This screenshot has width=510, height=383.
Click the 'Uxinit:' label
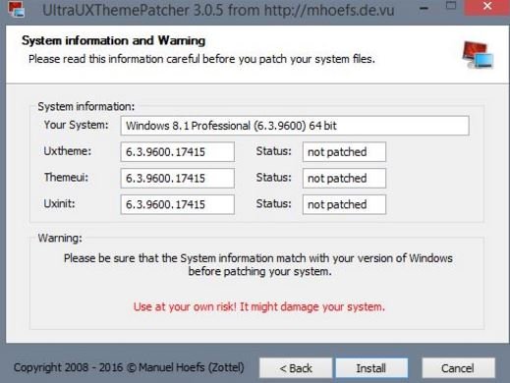59,203
